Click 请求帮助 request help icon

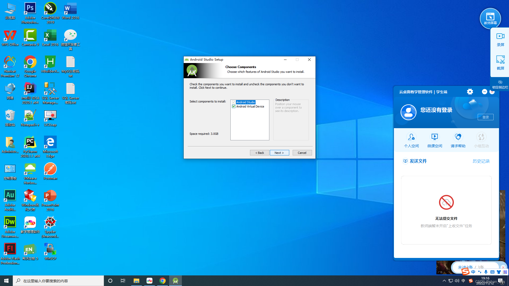tap(458, 137)
